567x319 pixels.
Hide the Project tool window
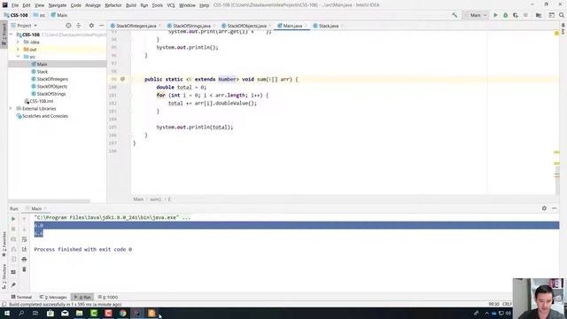(102, 26)
